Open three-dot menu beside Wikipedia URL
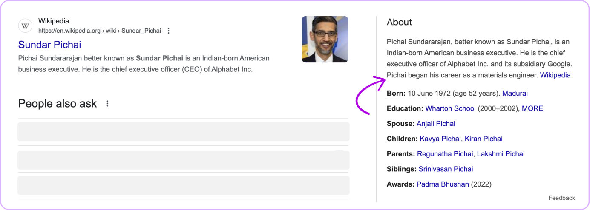 tap(169, 31)
